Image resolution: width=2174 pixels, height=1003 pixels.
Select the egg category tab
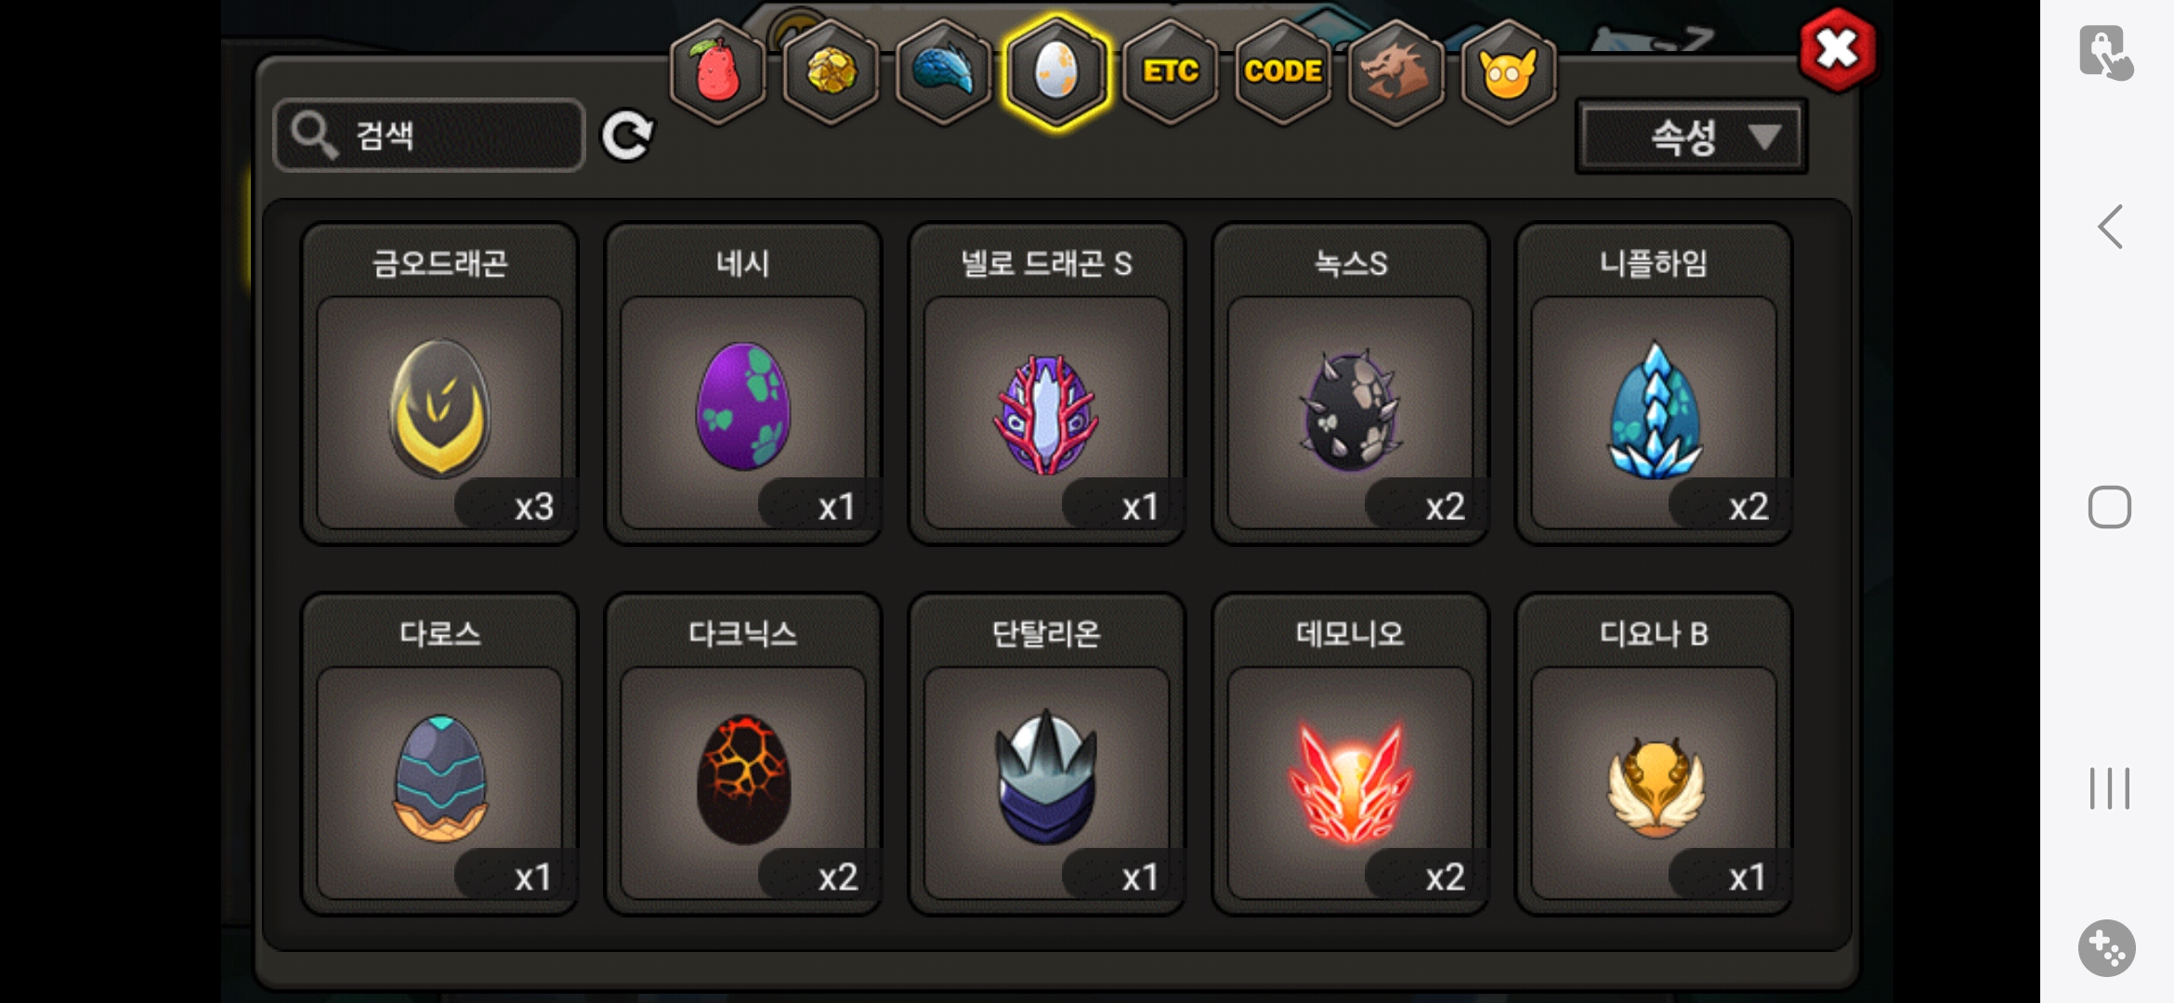click(1056, 72)
